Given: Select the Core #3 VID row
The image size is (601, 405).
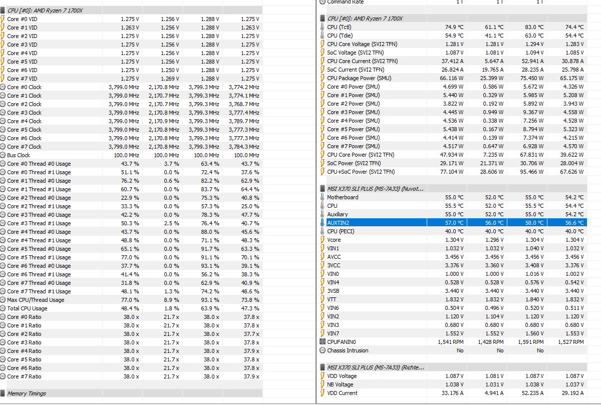Looking at the screenshot, I should (x=131, y=45).
